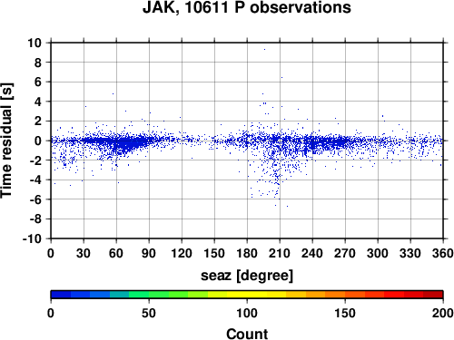Click colorbar tick label '150'

point(345,313)
